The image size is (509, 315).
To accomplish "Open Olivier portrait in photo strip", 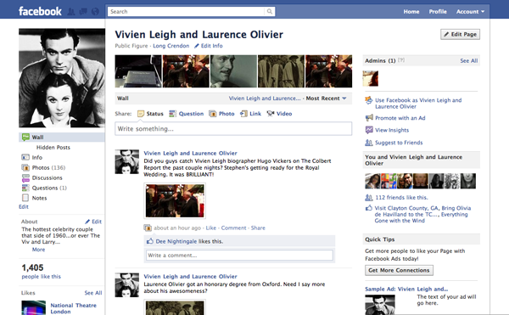I will tap(233, 71).
